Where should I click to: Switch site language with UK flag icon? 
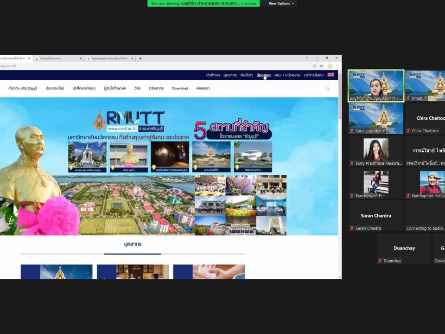331,75
